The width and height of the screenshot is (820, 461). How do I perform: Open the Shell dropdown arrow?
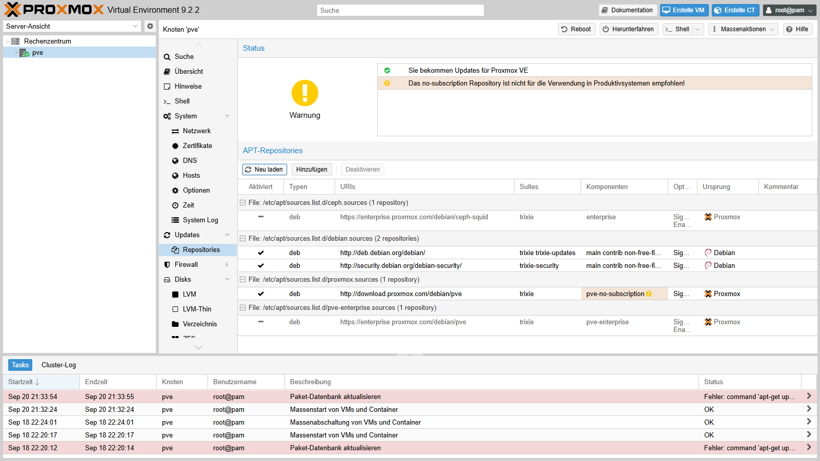[x=698, y=29]
